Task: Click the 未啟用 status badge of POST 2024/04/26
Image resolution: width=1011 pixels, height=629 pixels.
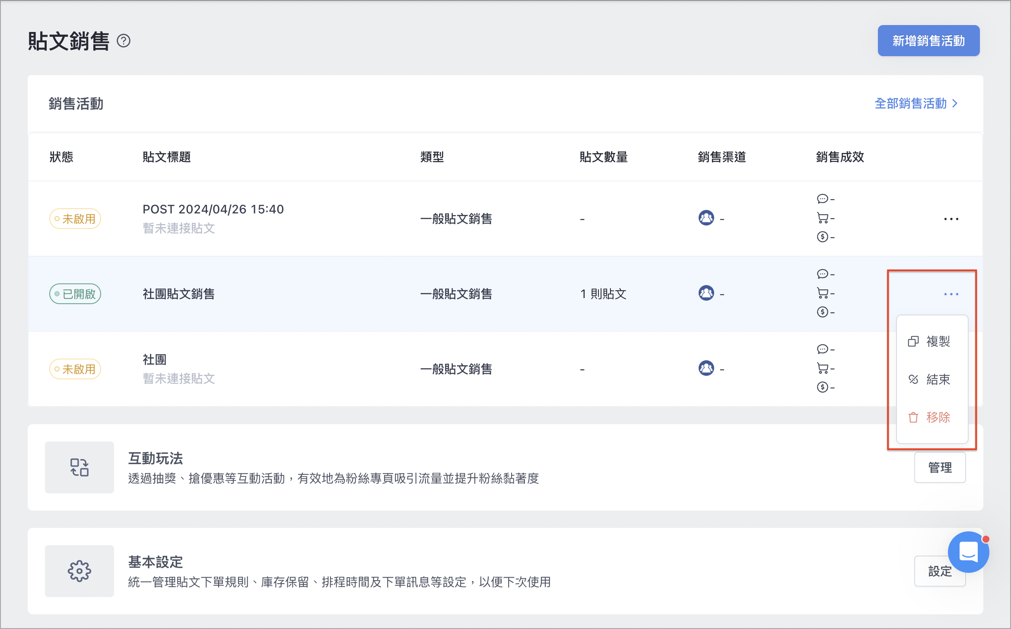Action: 75,219
